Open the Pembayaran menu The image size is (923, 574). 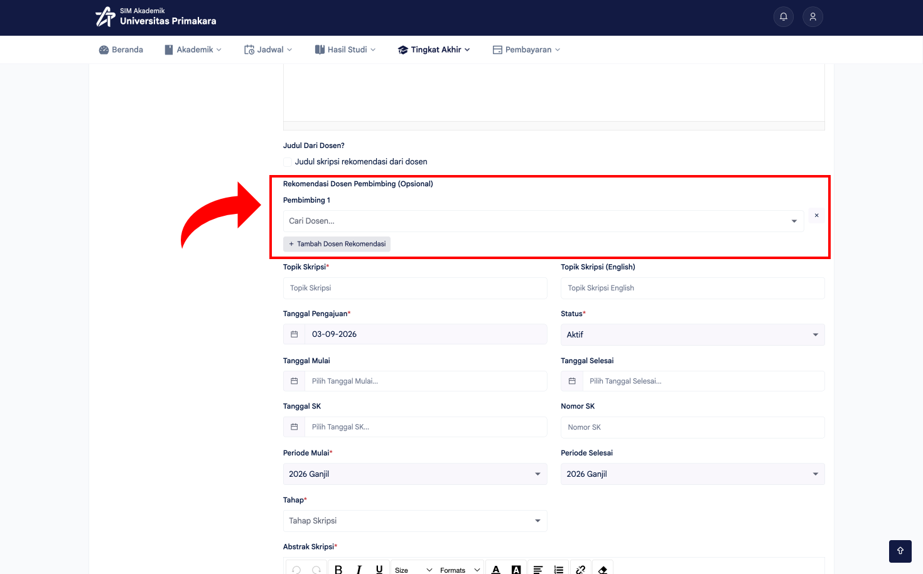(x=526, y=50)
